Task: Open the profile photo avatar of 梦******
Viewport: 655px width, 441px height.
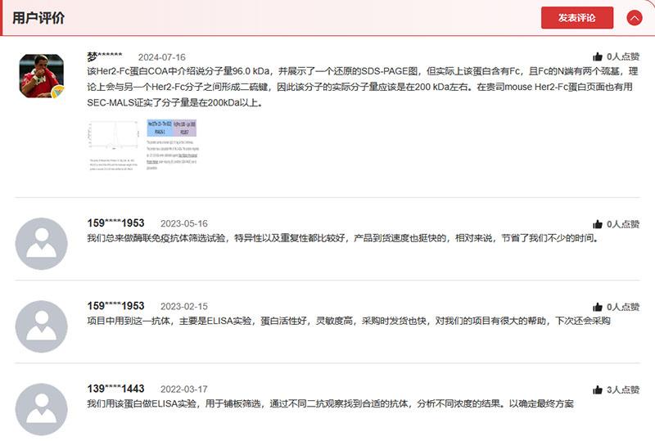Action: (x=41, y=75)
